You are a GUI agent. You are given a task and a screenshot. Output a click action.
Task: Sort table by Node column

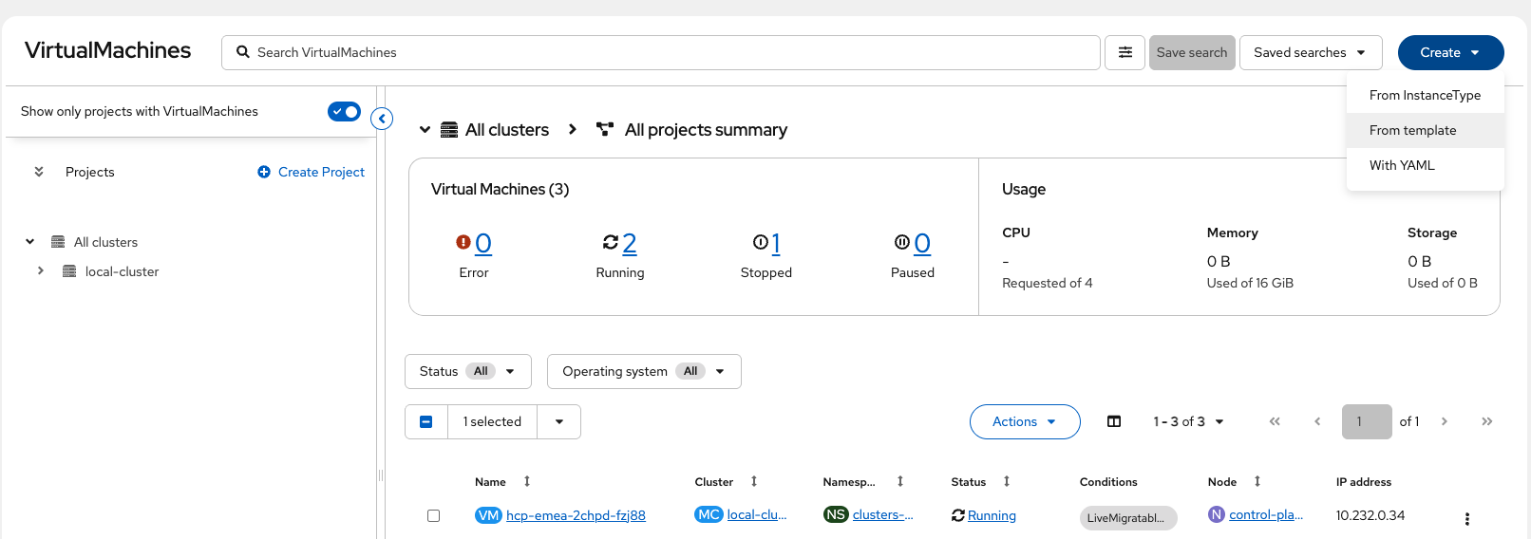point(1257,482)
